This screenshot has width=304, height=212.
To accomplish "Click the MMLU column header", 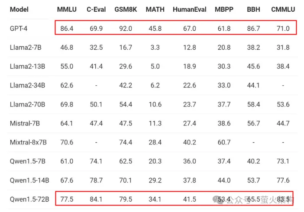I will [67, 10].
